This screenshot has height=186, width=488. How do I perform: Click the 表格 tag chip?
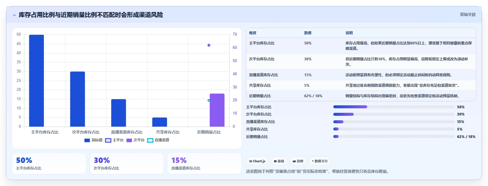[x=279, y=161]
